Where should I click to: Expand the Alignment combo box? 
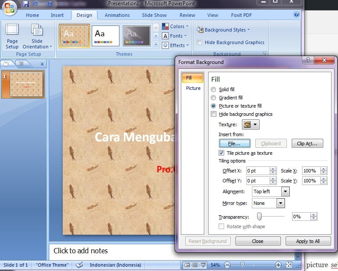click(x=285, y=191)
